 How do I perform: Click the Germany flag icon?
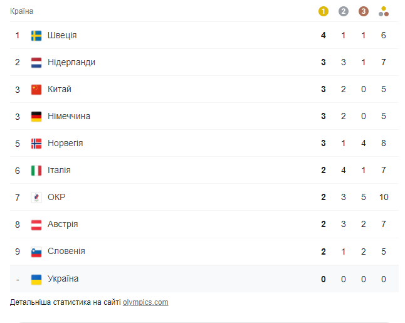(36, 117)
